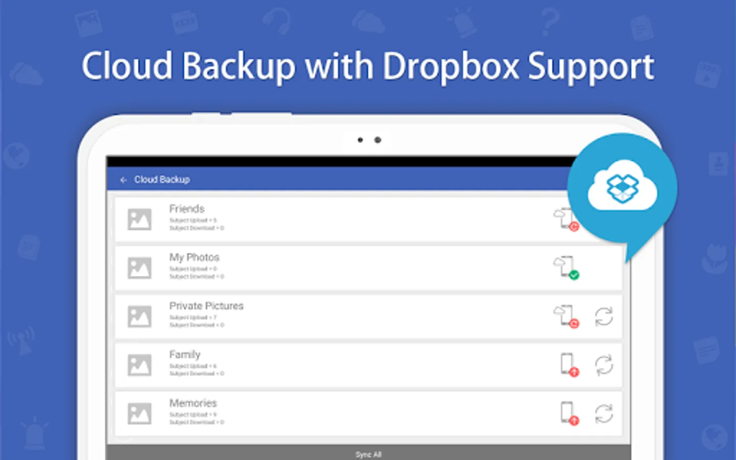Screen dimensions: 736x460
Task: Tap the synced status icon for My Photos
Action: click(566, 268)
